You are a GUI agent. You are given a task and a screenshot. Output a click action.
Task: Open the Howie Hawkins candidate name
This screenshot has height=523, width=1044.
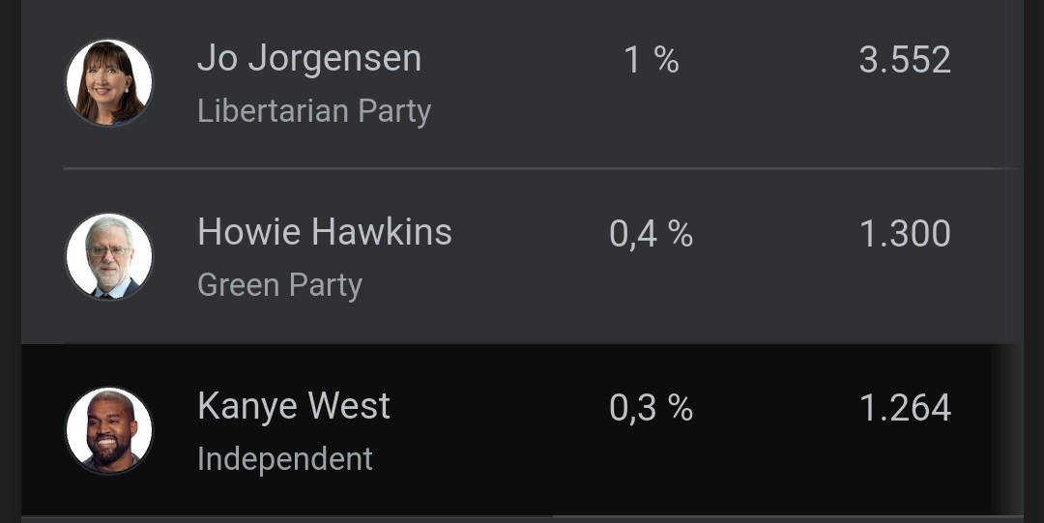325,233
